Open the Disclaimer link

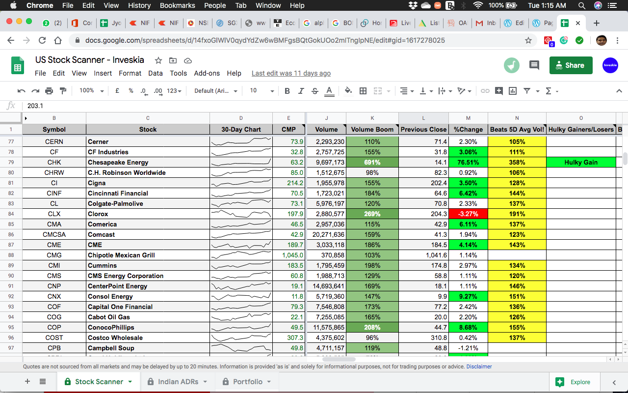(479, 366)
